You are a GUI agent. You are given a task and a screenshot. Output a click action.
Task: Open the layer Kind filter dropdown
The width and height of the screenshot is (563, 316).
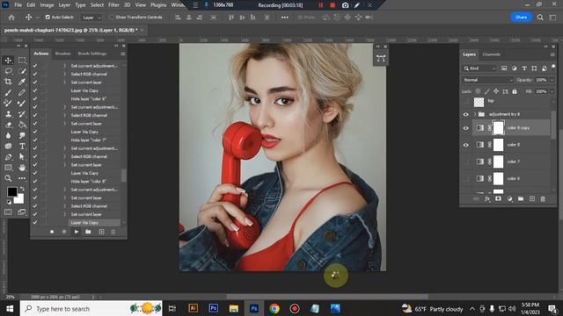[479, 68]
